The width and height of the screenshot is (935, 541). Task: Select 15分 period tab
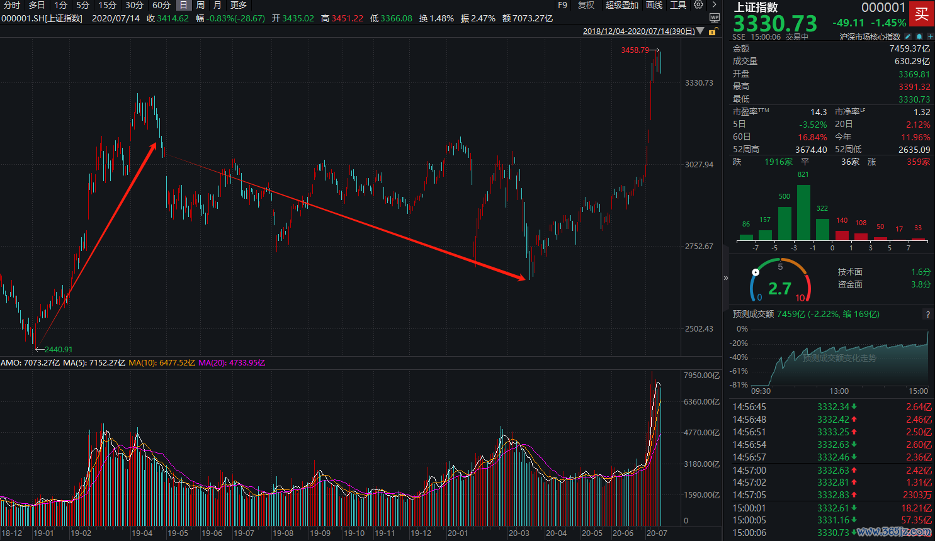tap(107, 5)
